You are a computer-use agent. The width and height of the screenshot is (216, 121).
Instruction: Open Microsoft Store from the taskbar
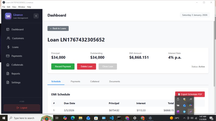click(x=96, y=118)
